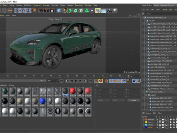Select headlight_03 object in tree
Screen dimensions: 177x133
point(159,55)
